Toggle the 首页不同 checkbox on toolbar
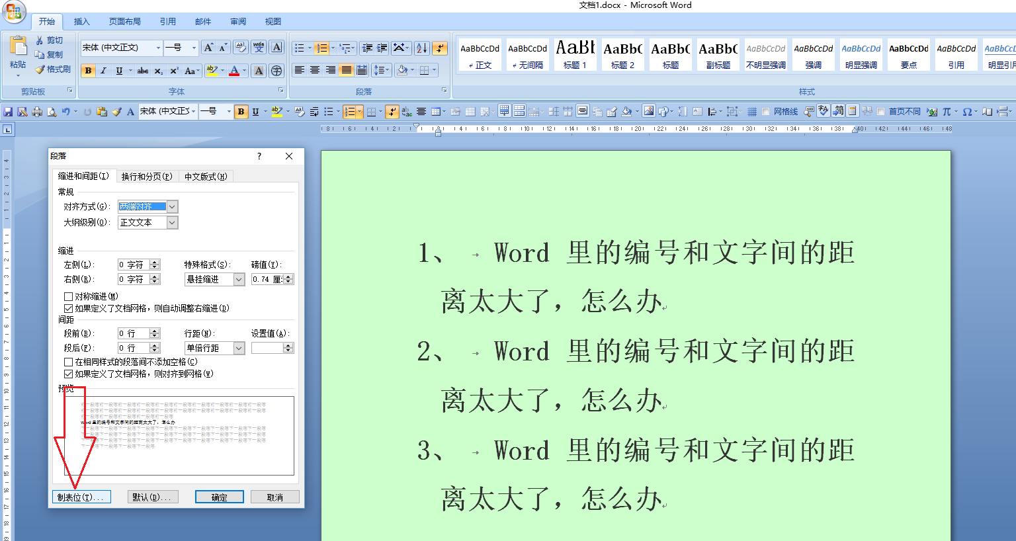This screenshot has width=1016, height=541. (x=880, y=112)
